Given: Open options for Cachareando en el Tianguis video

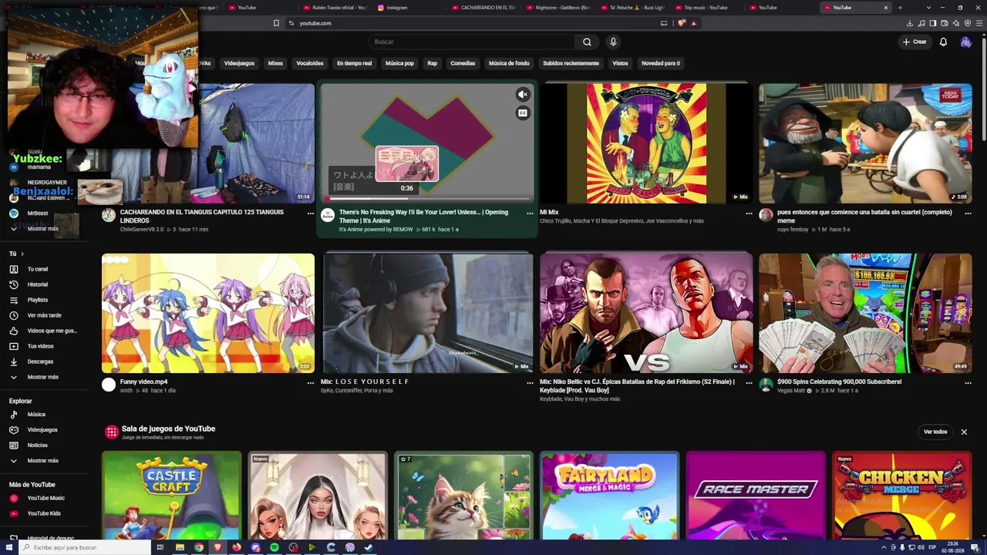Looking at the screenshot, I should (311, 213).
